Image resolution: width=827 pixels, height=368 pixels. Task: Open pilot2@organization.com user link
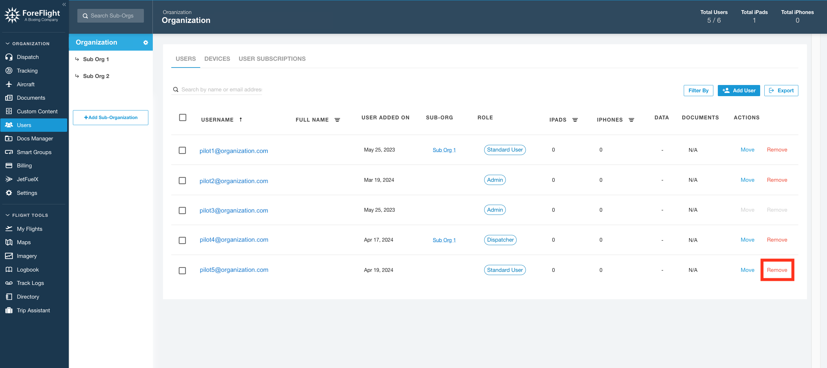click(234, 181)
